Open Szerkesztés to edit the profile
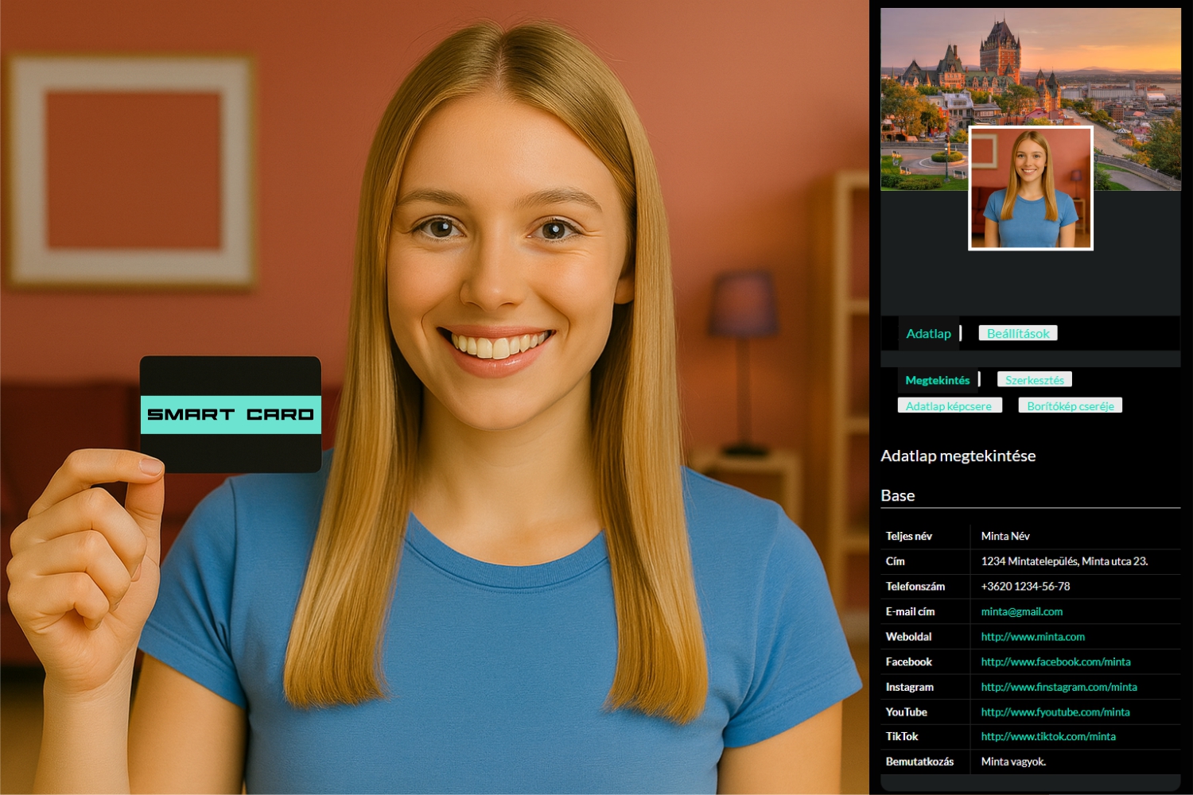 coord(1034,380)
